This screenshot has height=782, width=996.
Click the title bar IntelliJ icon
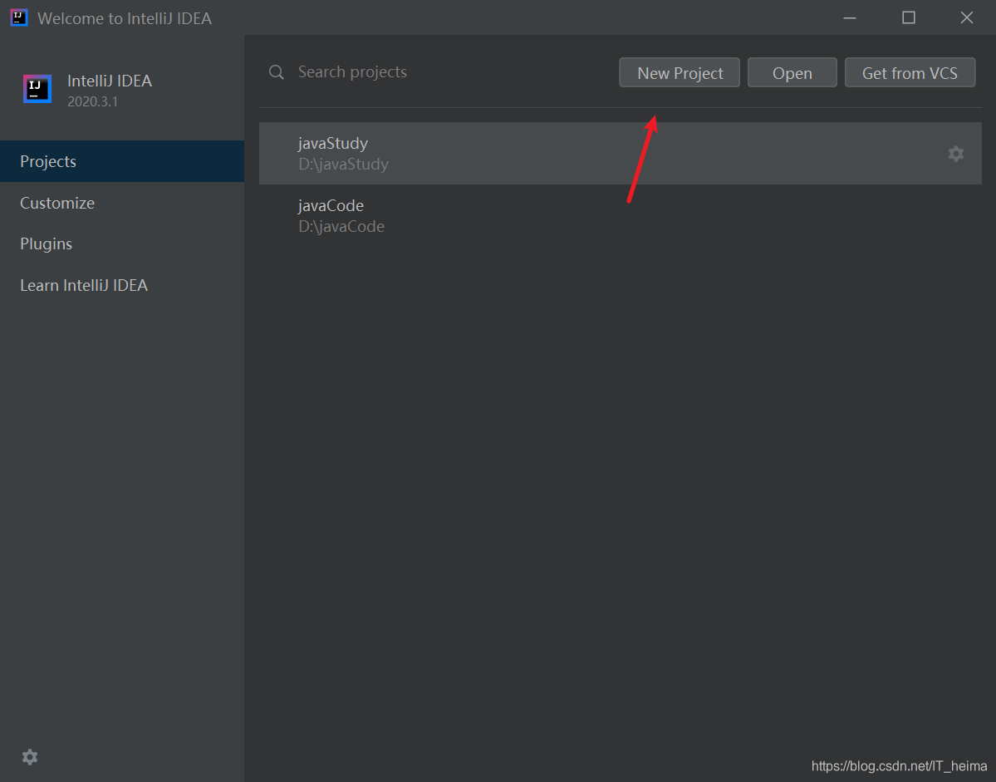click(19, 17)
